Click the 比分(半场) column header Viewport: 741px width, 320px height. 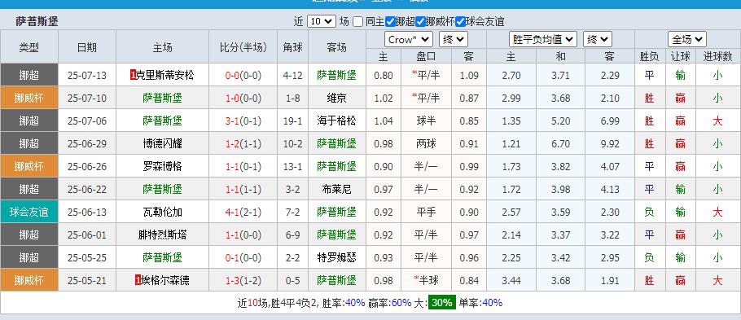[243, 46]
